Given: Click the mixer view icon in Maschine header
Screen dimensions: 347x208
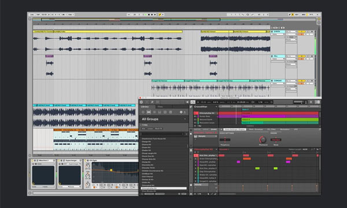Looking at the screenshot, I should [157, 102].
